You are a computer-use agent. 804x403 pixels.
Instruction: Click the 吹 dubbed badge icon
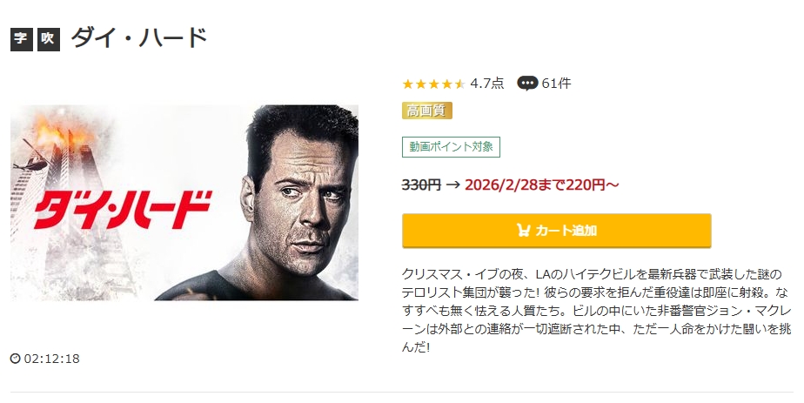point(48,40)
